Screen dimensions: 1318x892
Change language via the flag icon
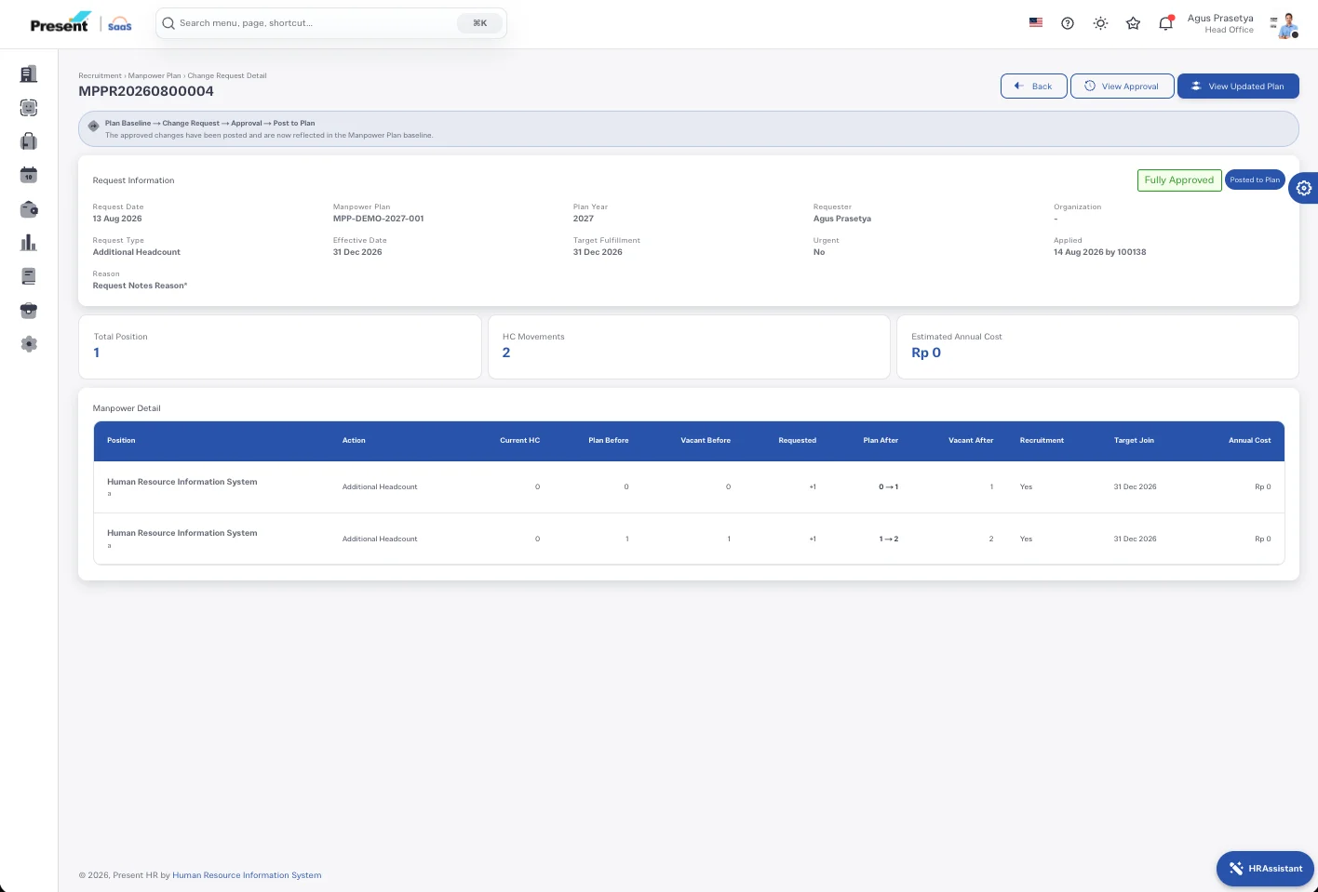point(1036,23)
